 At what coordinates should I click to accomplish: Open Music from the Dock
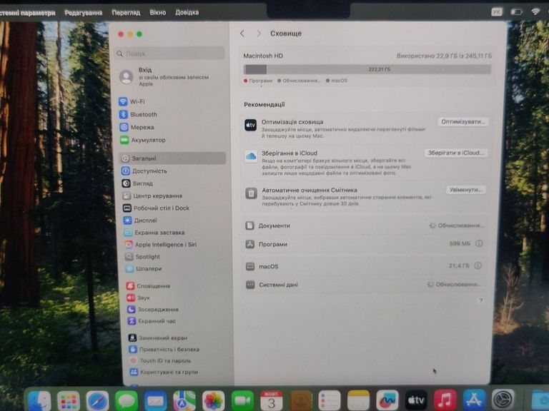[x=445, y=401]
